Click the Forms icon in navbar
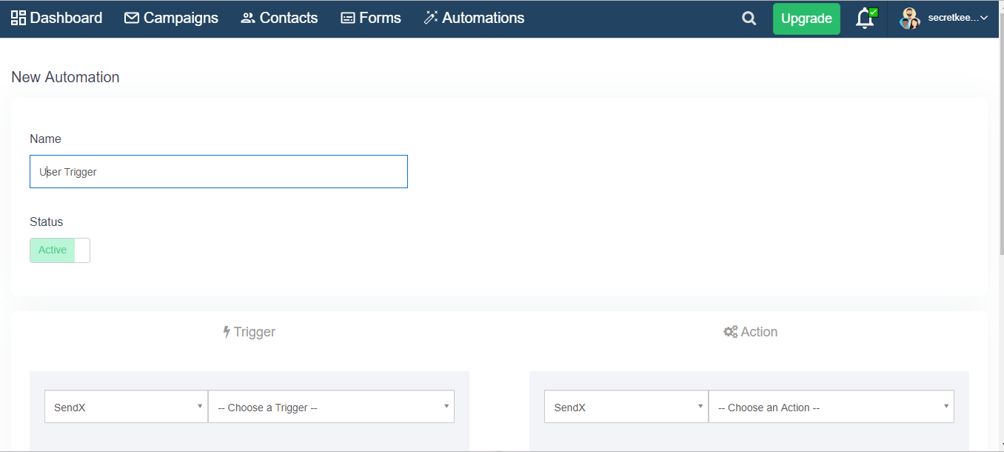Viewport: 1004px width, 452px height. pos(348,18)
